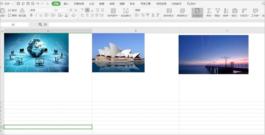
Task: Activate the 格式刷 format painter
Action: tap(22, 13)
